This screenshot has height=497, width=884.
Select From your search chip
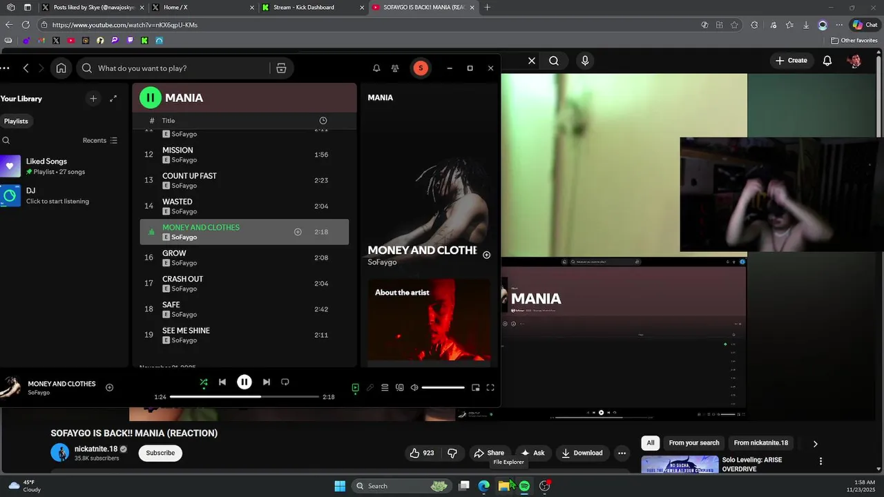694,443
